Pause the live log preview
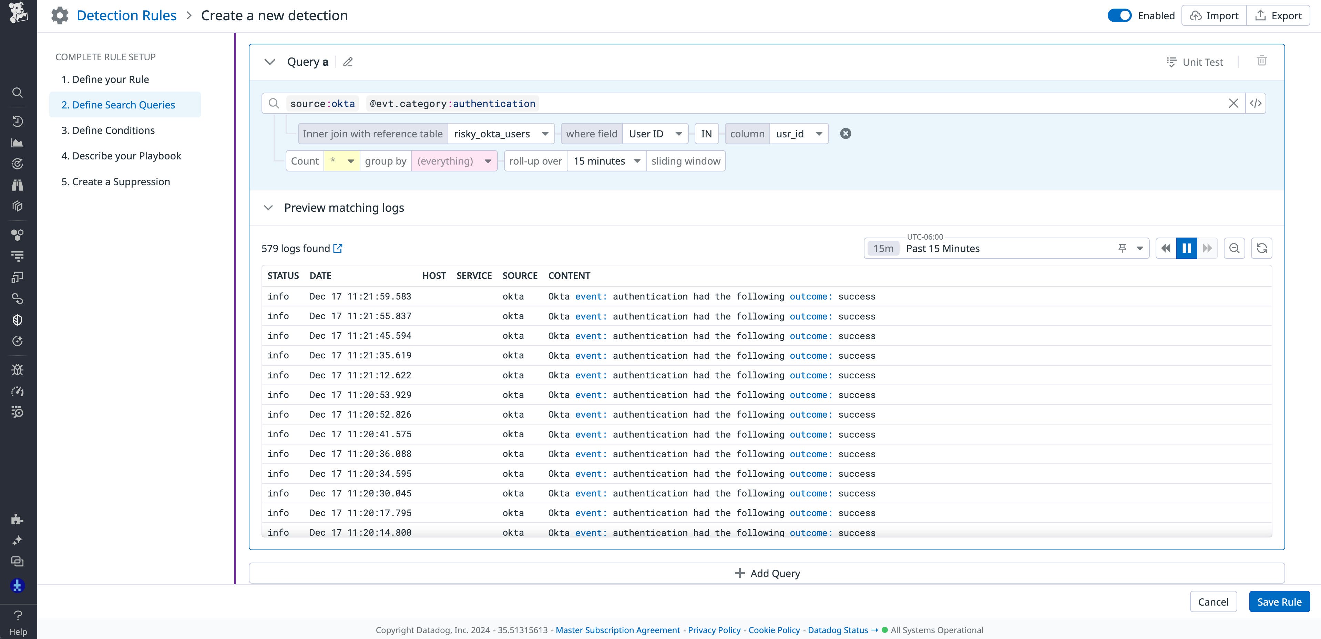The width and height of the screenshot is (1321, 639). point(1186,248)
